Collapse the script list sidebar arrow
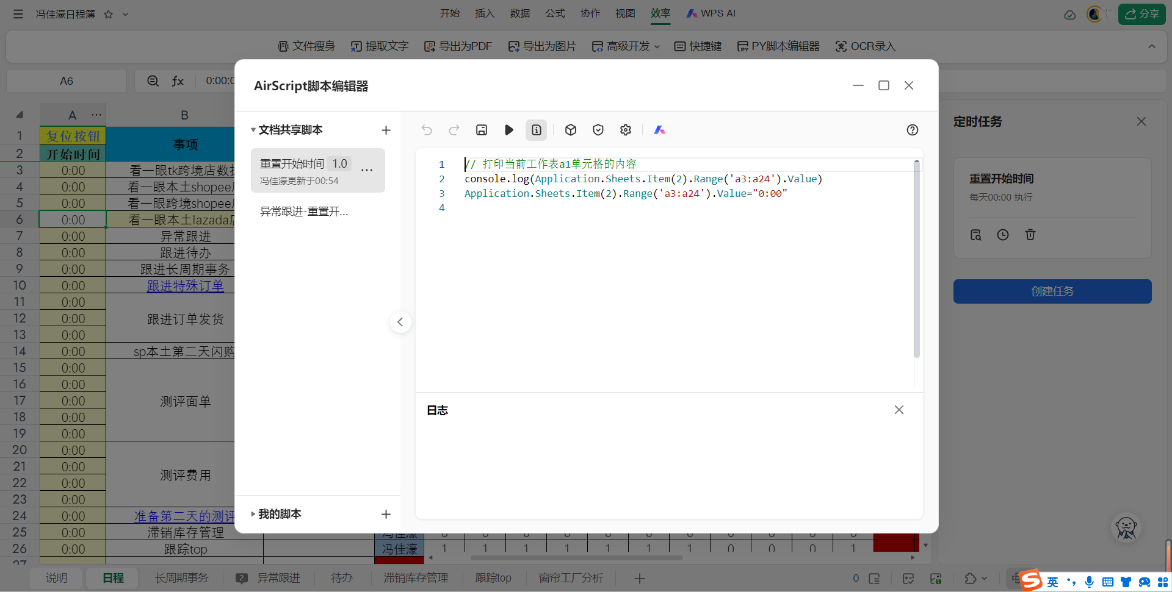This screenshot has width=1172, height=592. 400,322
